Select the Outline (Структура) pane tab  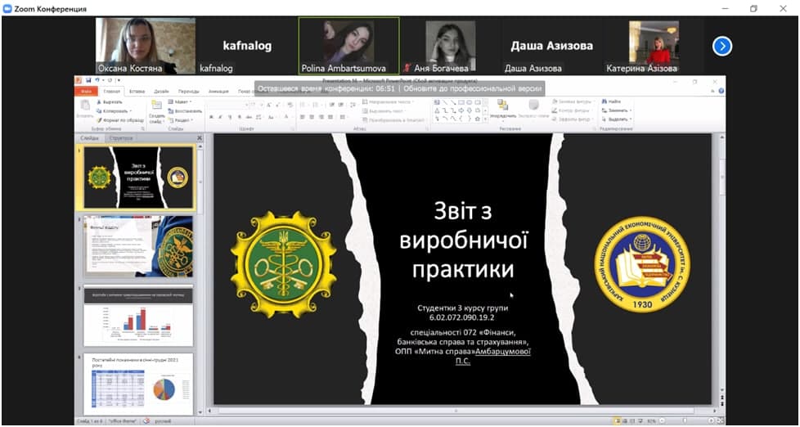pyautogui.click(x=120, y=138)
